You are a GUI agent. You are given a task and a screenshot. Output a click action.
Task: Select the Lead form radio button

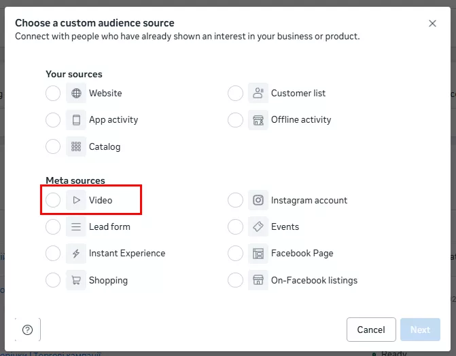pyautogui.click(x=53, y=227)
